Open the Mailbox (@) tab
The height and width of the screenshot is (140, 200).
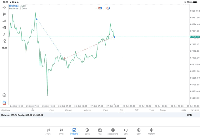pos(113,131)
